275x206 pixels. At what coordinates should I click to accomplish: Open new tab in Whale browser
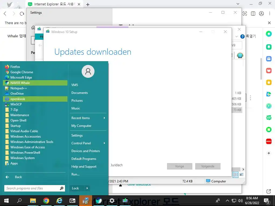[x=88, y=4]
